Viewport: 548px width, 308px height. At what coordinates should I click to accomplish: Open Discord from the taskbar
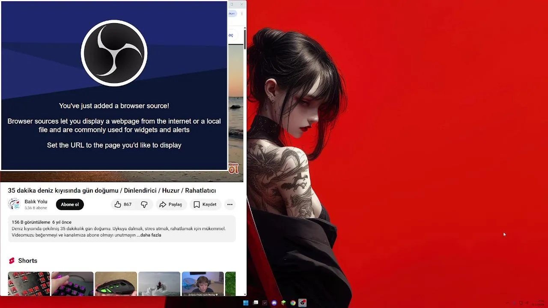274,303
